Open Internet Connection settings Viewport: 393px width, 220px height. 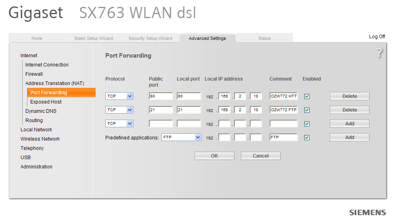pos(47,64)
